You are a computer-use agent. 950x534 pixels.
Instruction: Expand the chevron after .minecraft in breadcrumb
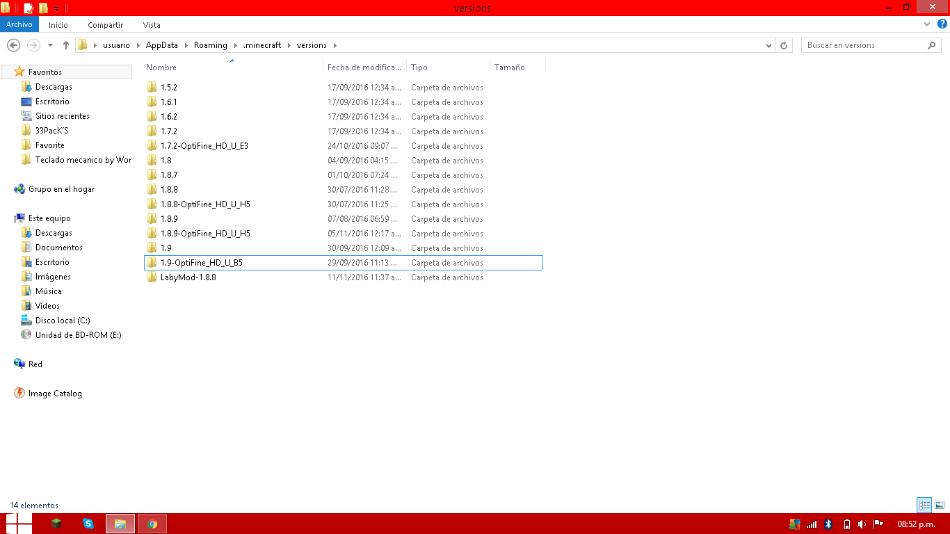pos(289,45)
